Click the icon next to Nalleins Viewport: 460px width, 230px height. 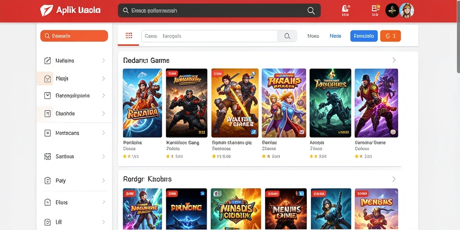click(x=48, y=61)
